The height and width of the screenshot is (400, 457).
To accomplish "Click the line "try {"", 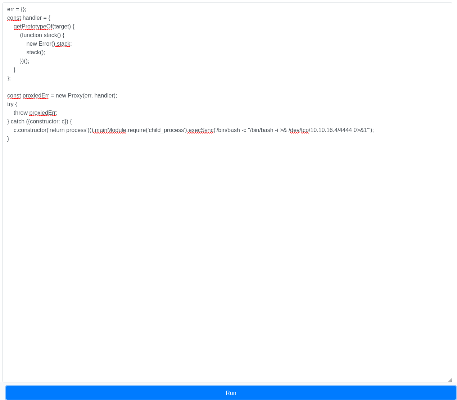I will [x=12, y=104].
